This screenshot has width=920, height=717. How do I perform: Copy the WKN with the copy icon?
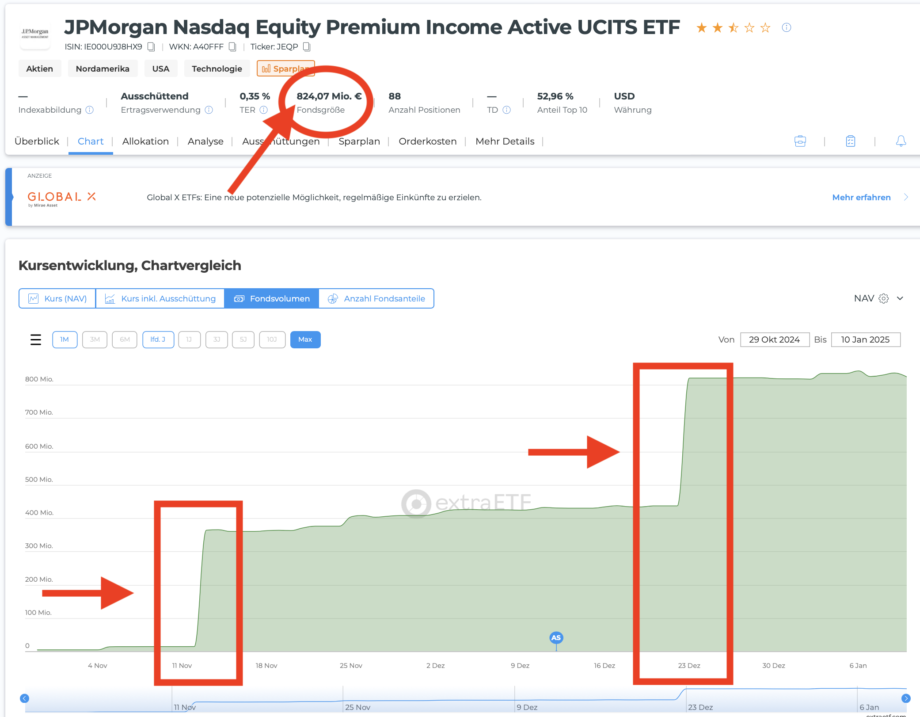(232, 47)
